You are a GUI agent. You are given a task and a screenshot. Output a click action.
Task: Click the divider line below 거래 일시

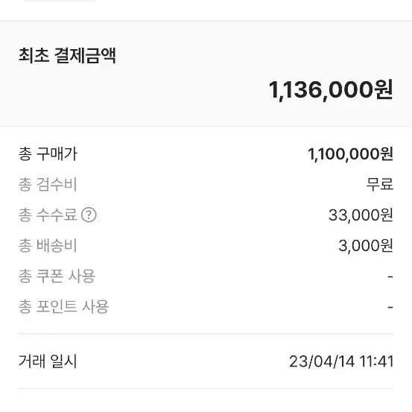[206, 388]
